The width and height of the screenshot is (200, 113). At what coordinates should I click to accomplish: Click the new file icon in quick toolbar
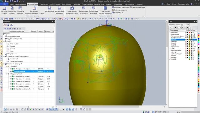(2, 19)
